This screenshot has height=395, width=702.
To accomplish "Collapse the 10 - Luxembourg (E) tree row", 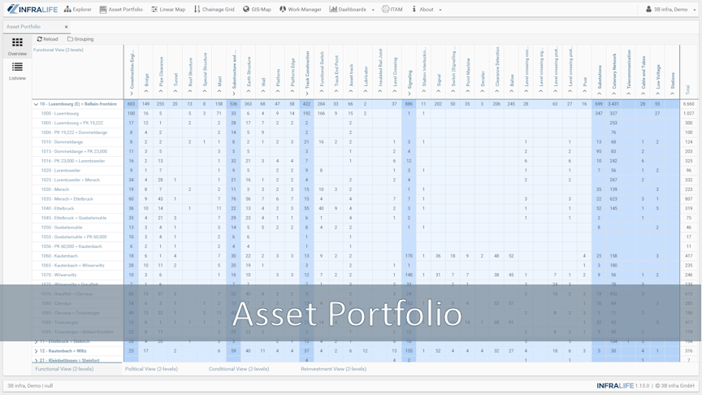I will tap(36, 104).
